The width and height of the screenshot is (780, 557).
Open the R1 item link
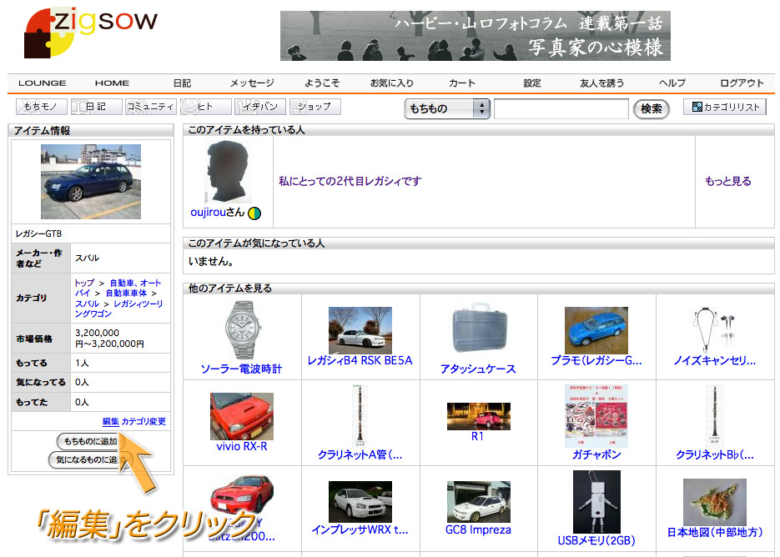click(x=477, y=436)
